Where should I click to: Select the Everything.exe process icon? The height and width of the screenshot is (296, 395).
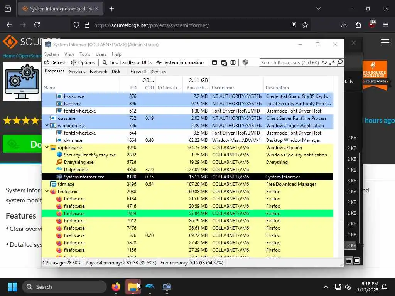point(59,162)
